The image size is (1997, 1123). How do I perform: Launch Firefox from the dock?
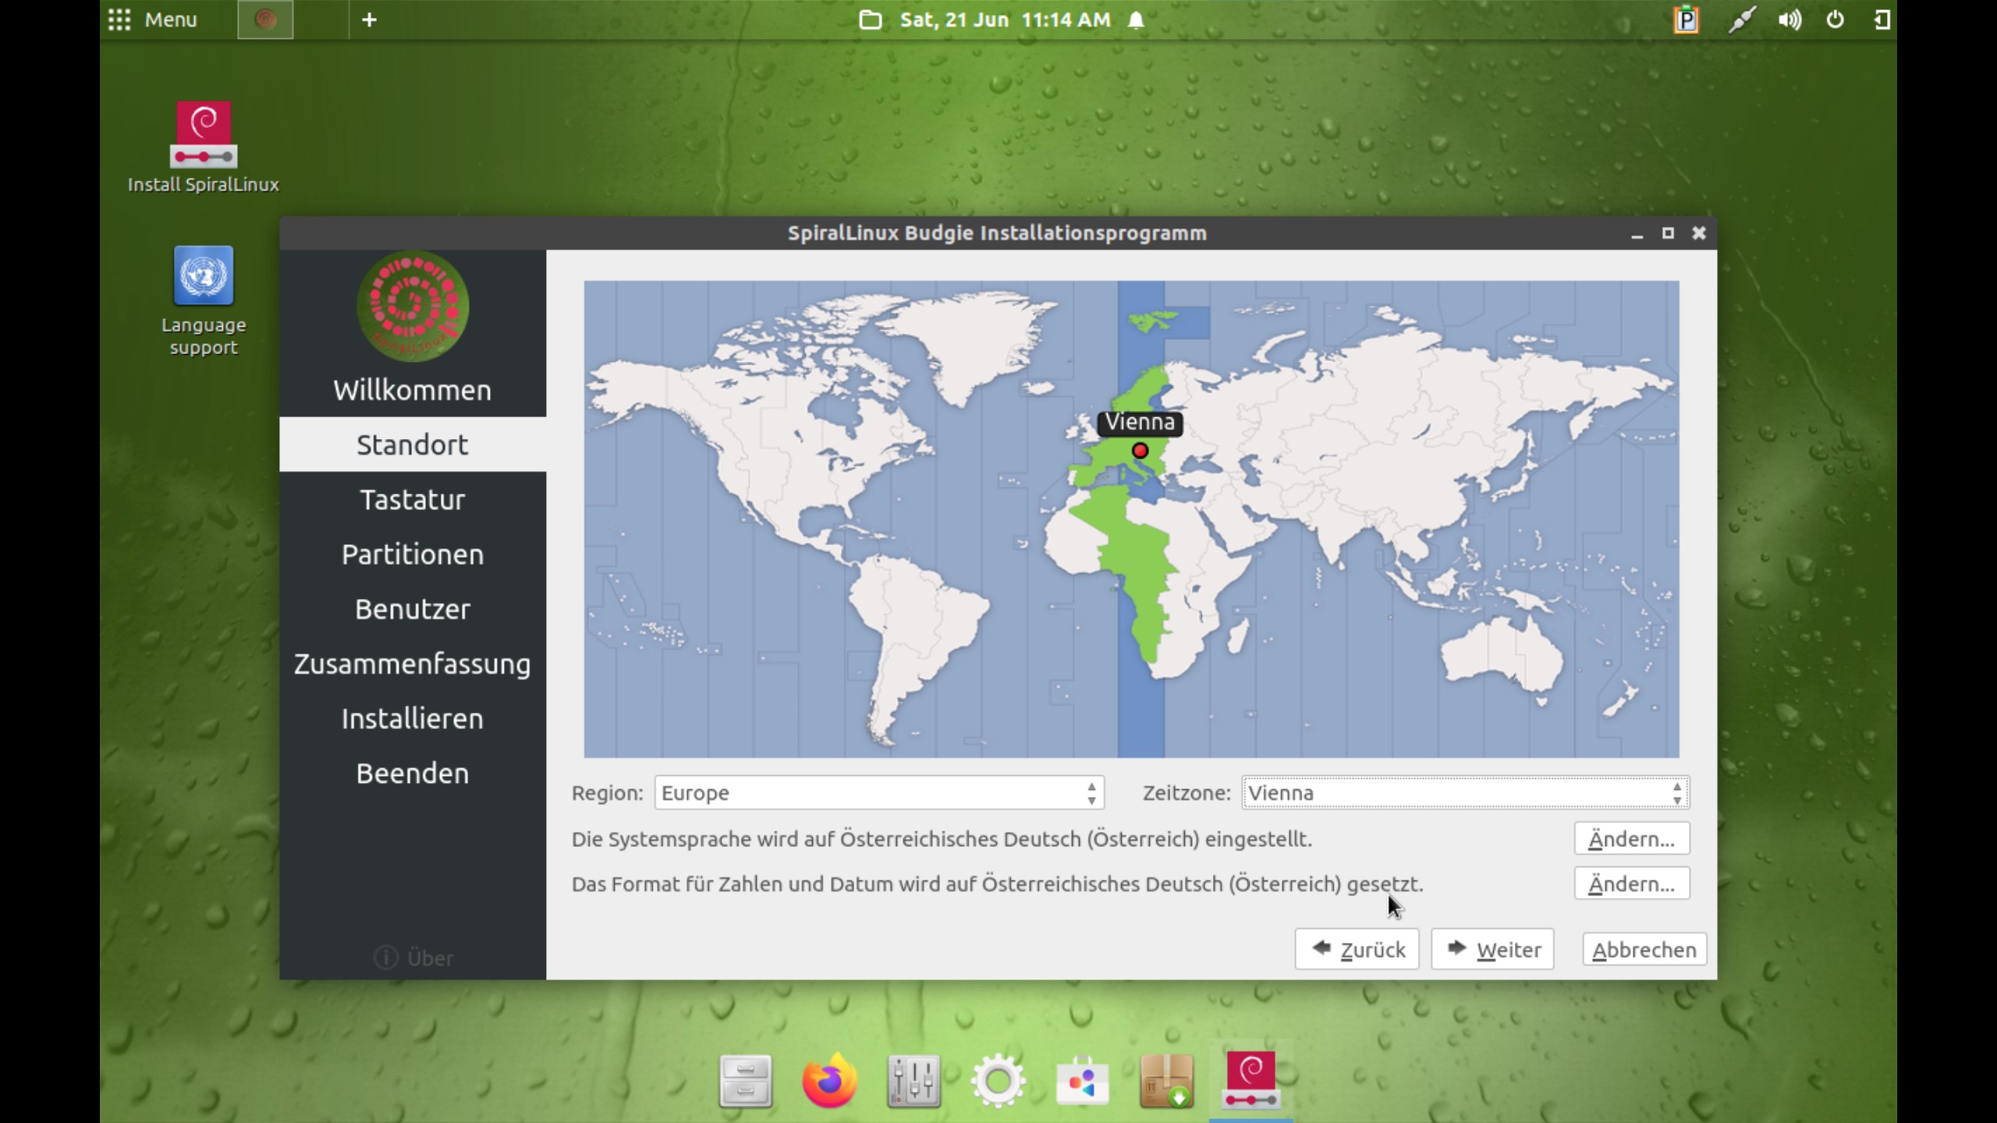point(829,1080)
